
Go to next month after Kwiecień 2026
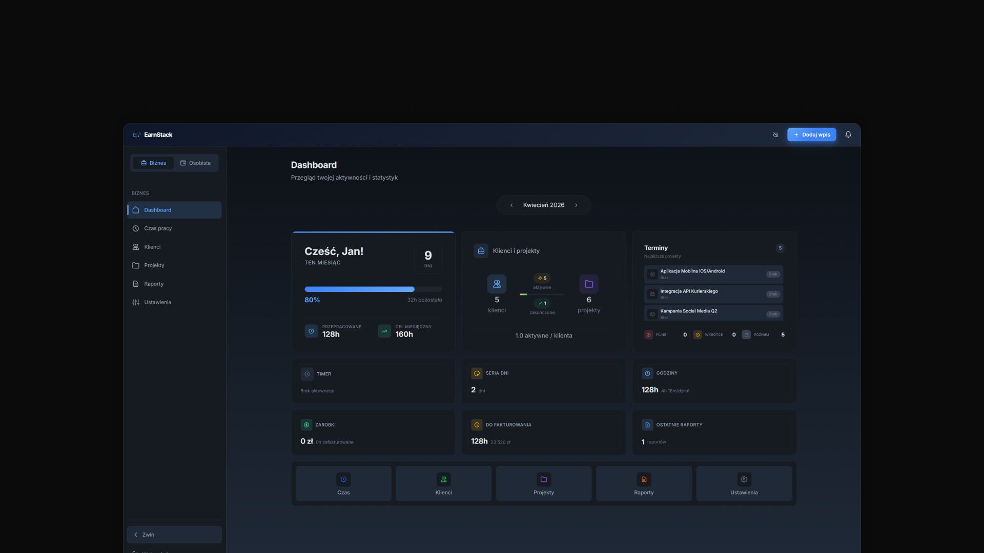576,205
